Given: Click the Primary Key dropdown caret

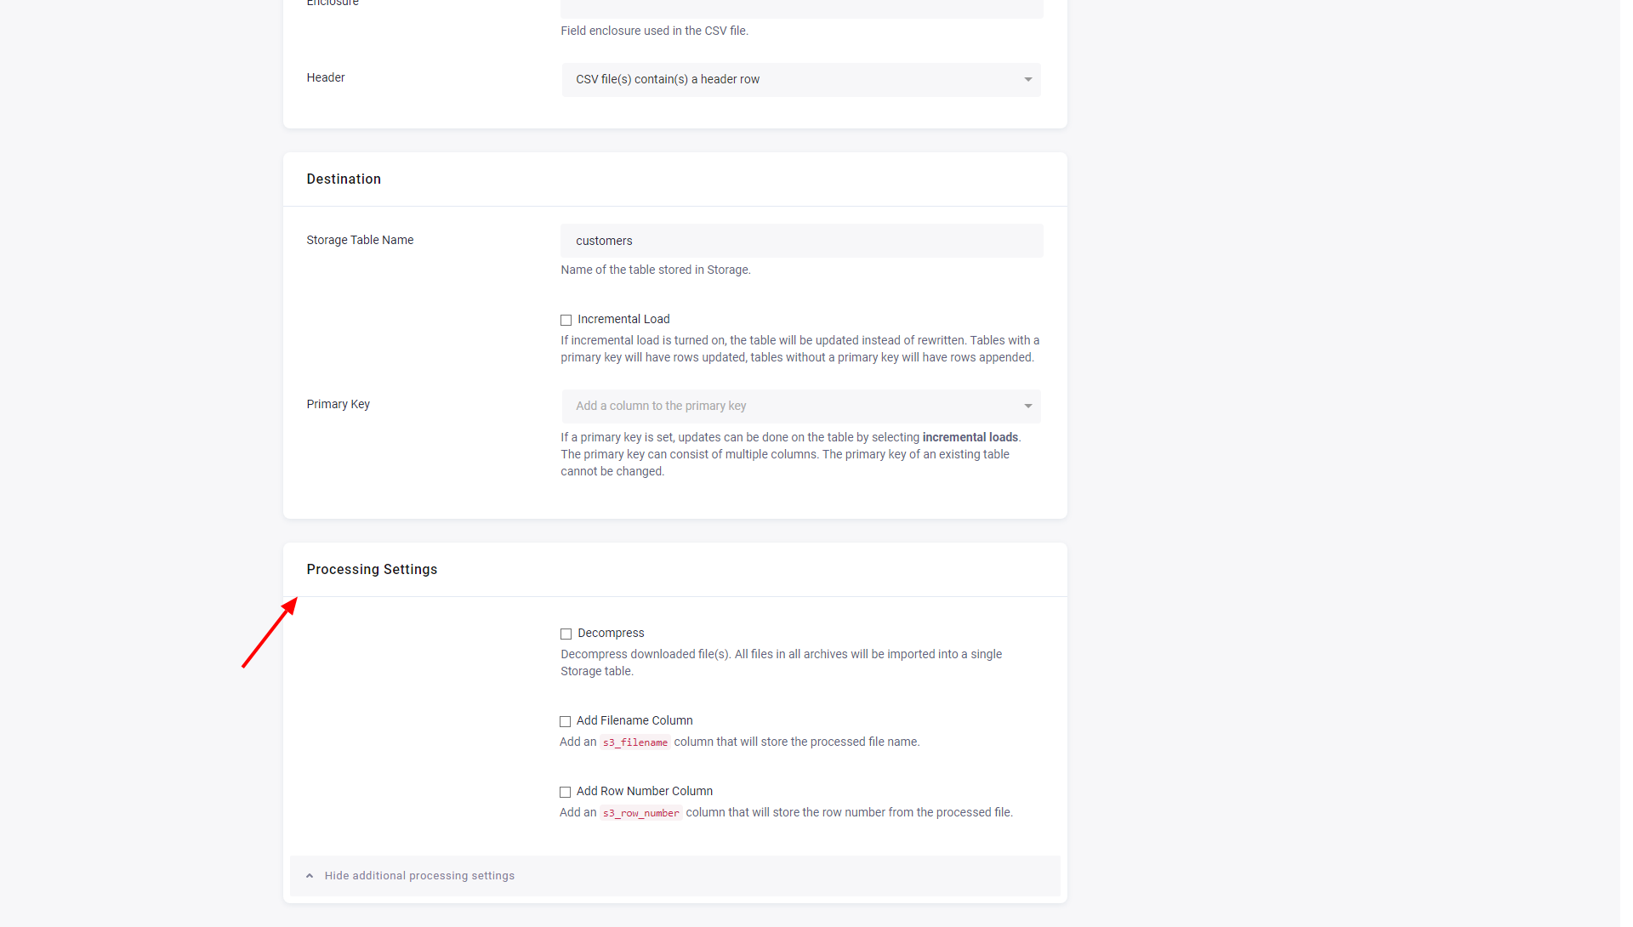Looking at the screenshot, I should (x=1027, y=407).
